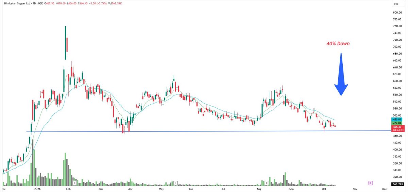Screen dimensions: 408x192
Task: Click the Dec label at time axis end
Action: click(384, 188)
